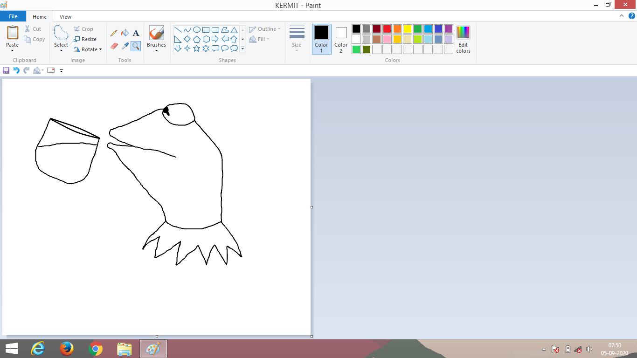Open the File menu

point(13,16)
